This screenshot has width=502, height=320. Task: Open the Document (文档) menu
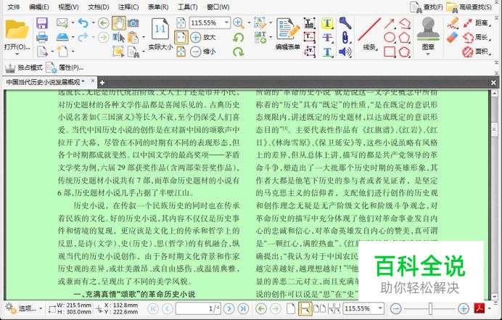98,7
